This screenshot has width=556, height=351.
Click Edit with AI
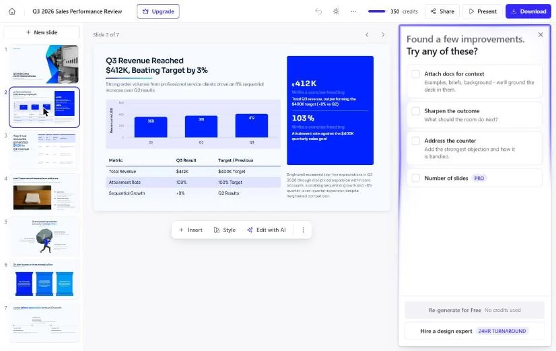pyautogui.click(x=267, y=230)
